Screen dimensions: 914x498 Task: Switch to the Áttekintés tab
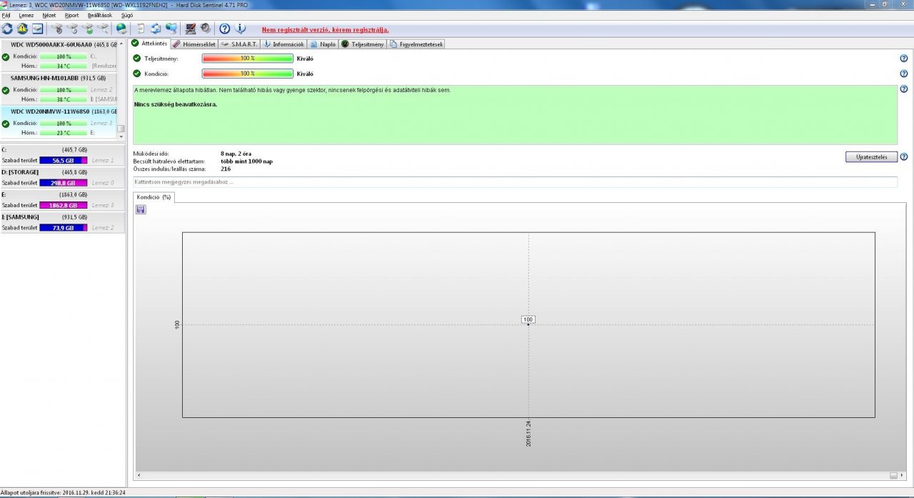[150, 44]
